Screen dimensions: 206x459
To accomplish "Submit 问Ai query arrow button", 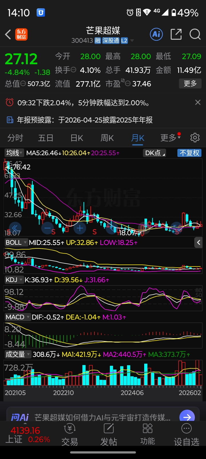I will pyautogui.click(x=187, y=417).
